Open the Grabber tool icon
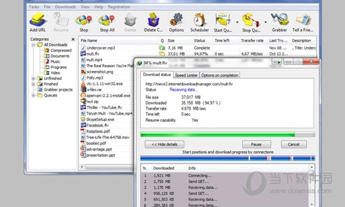This screenshot has height=207, width=345. coord(279,20)
